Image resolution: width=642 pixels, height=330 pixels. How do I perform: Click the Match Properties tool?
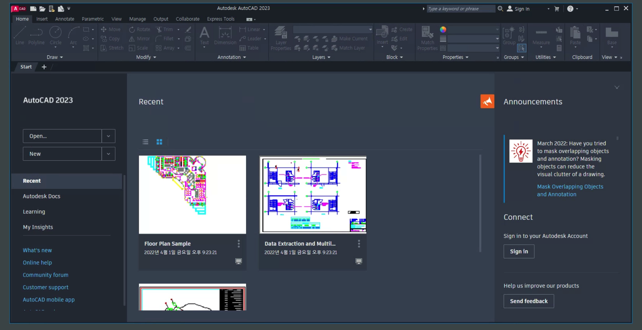coord(427,38)
